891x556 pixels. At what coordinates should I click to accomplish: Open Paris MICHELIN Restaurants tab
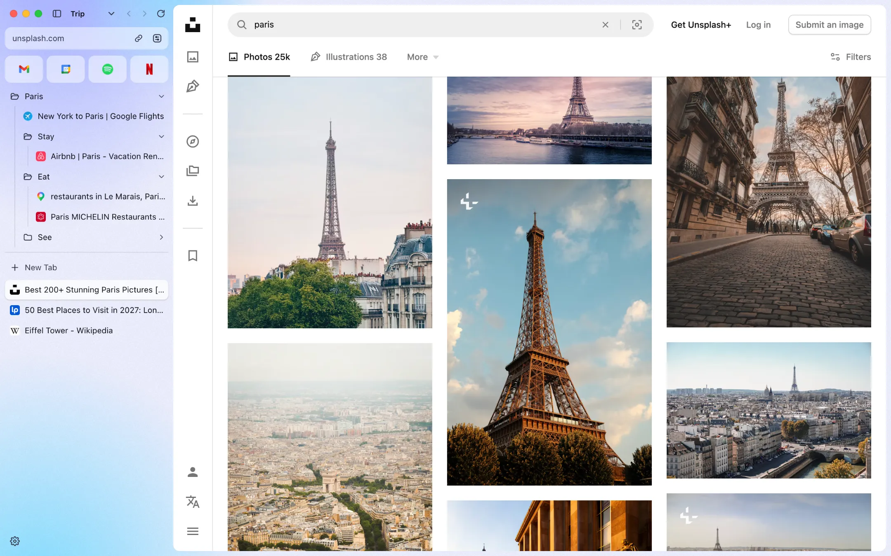100,217
